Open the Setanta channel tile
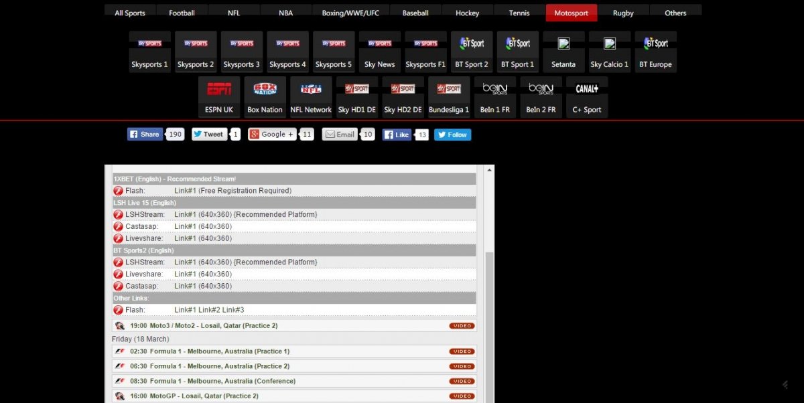Image resolution: width=804 pixels, height=403 pixels. tap(563, 52)
